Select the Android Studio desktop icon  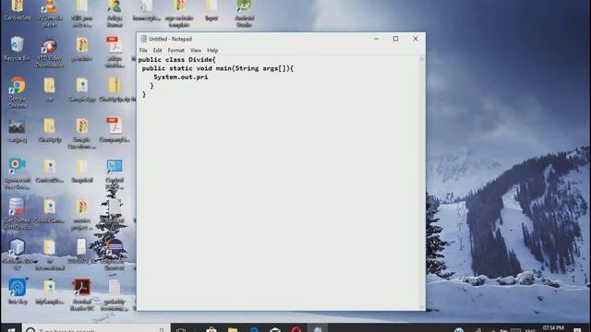pos(244,14)
